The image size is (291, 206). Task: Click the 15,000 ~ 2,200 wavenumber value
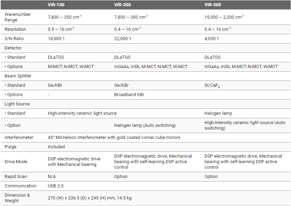tap(224, 17)
